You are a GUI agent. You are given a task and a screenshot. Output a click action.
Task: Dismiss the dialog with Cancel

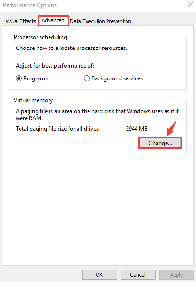tap(138, 275)
